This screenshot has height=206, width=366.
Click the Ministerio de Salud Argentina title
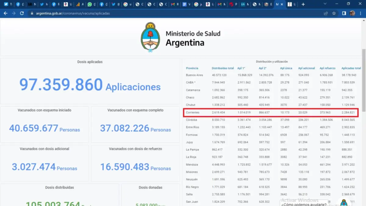point(193,38)
